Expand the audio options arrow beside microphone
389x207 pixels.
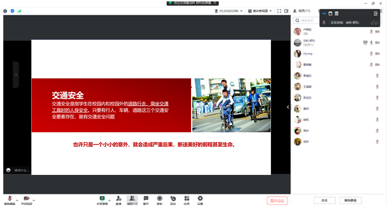pyautogui.click(x=17, y=199)
